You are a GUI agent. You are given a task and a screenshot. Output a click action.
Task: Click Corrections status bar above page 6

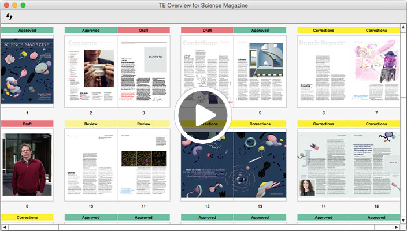(x=323, y=31)
